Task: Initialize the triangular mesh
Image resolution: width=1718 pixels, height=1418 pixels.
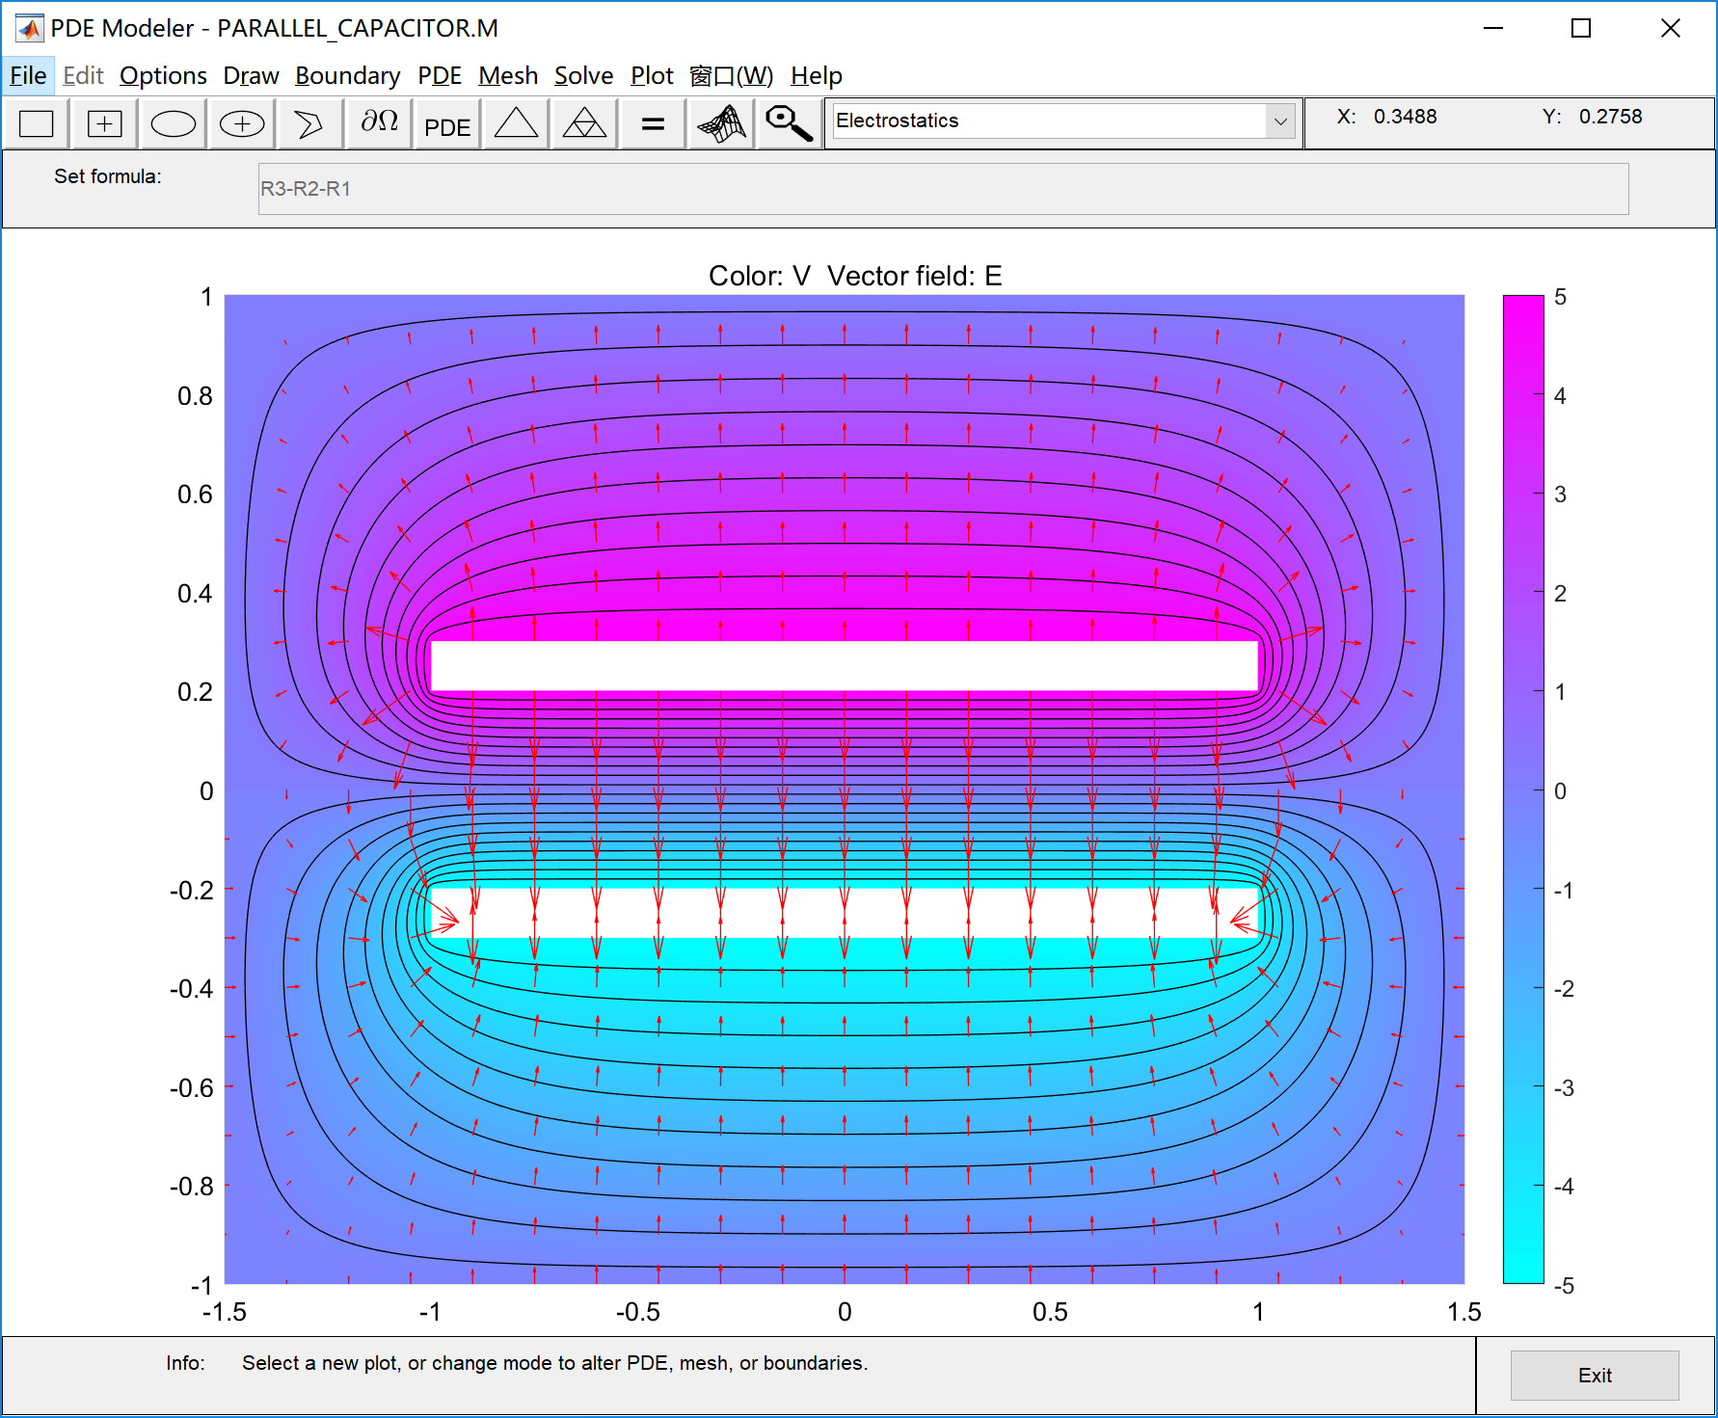Action: (x=515, y=123)
